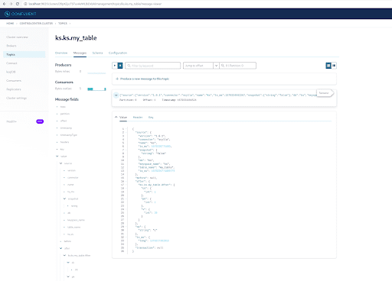Collapse the Value panel caret
392x281 pixels.
coord(116,117)
